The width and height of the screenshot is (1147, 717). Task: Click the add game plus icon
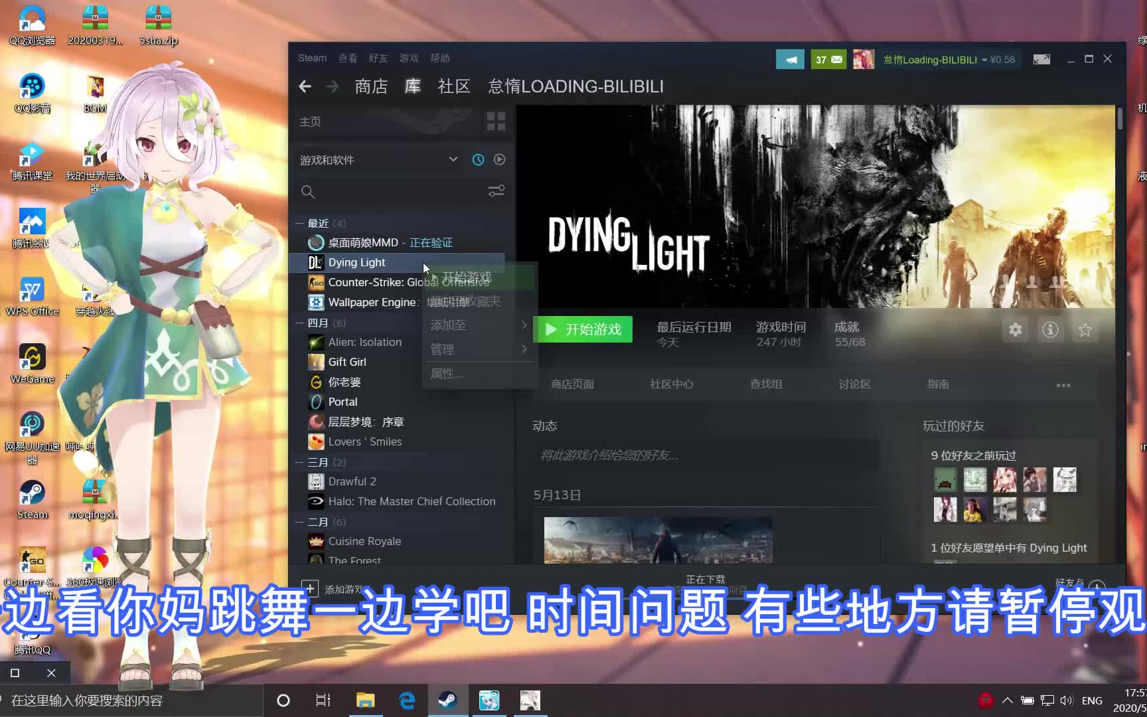point(309,588)
